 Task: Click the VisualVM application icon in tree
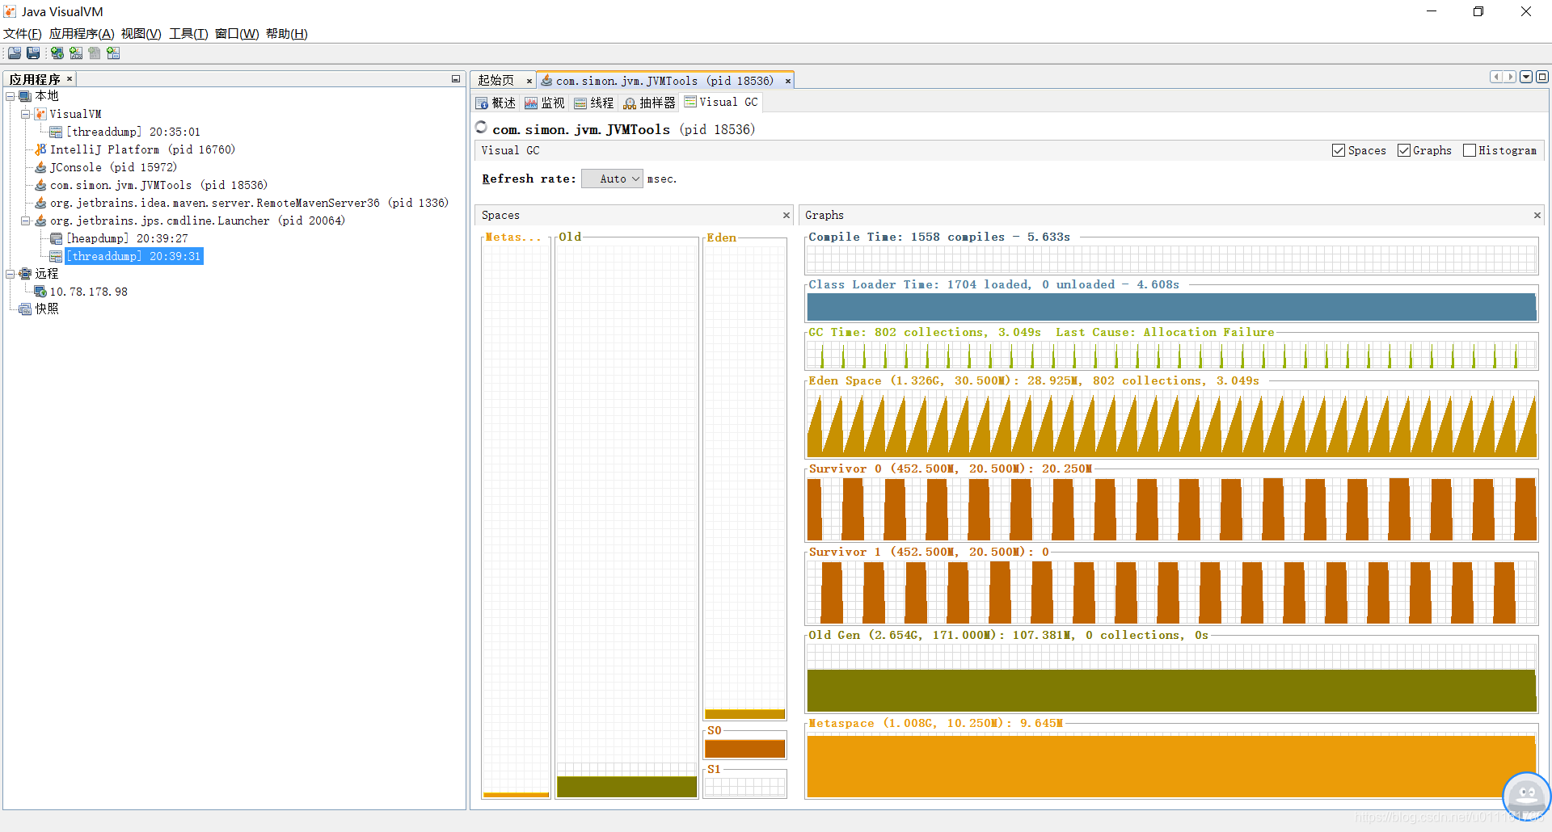coord(40,114)
